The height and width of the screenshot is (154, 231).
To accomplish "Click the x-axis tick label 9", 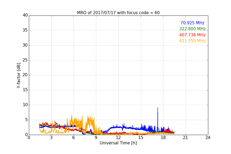I will [96, 138].
